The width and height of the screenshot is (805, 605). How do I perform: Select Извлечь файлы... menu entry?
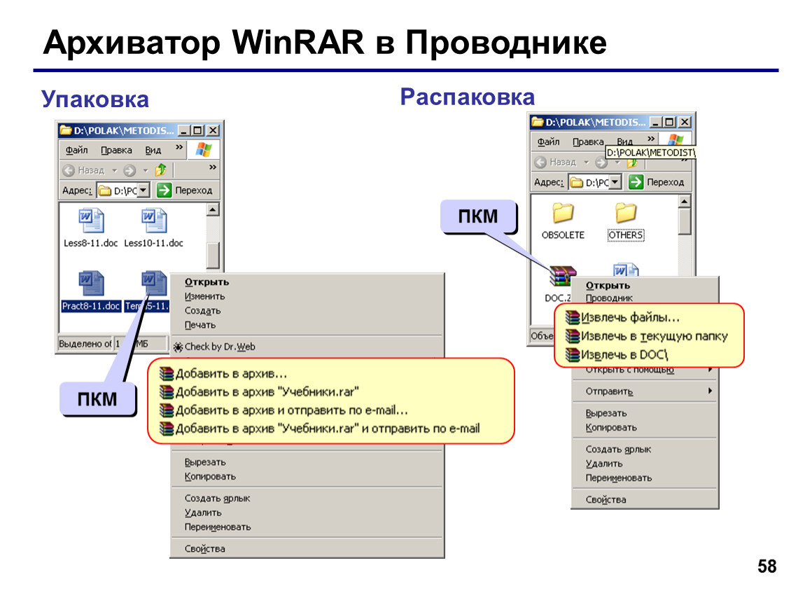(622, 318)
